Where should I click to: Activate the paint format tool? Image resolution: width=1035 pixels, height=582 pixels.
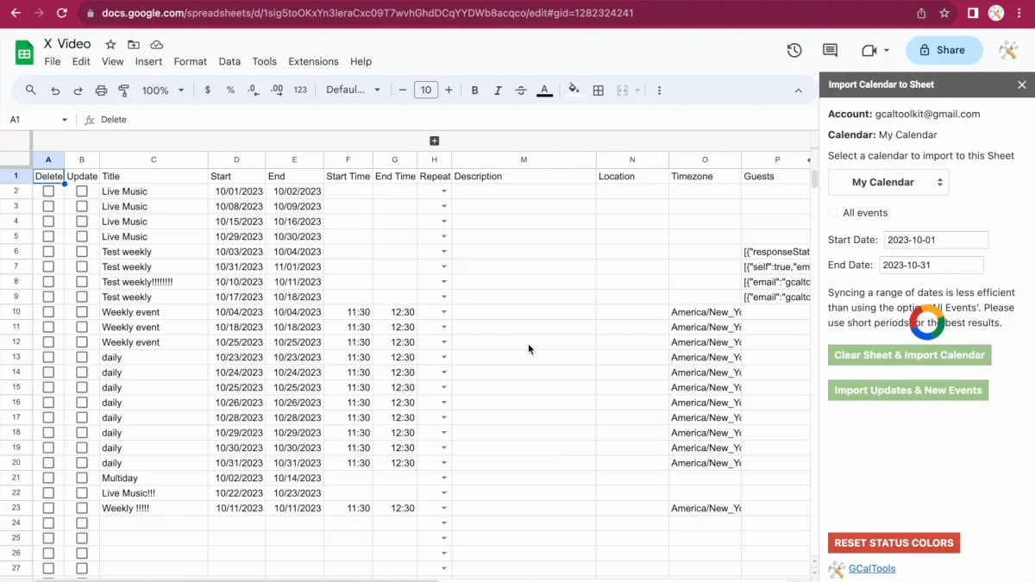tap(123, 91)
